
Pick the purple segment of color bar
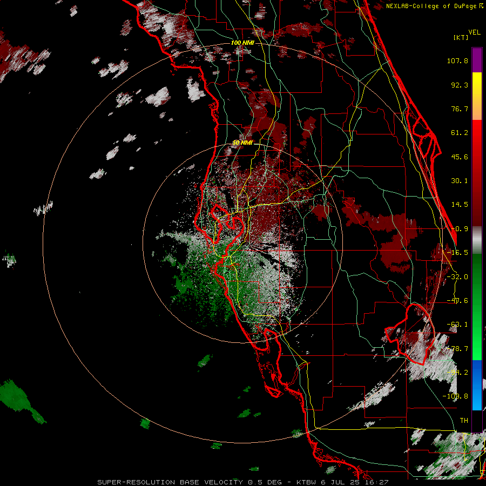click(477, 60)
